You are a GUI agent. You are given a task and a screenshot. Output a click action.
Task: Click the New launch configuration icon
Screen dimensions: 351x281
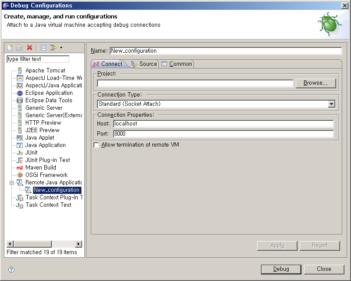point(10,47)
